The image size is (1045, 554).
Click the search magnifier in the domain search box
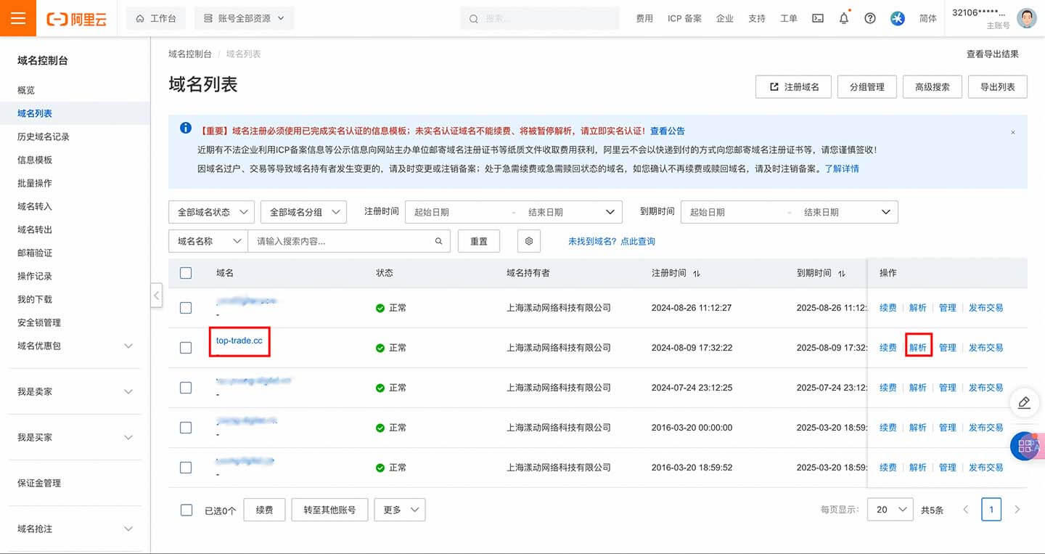tap(439, 241)
